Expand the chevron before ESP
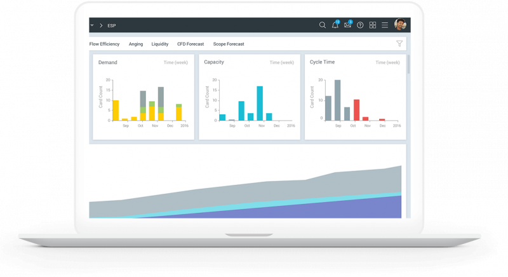 [101, 25]
